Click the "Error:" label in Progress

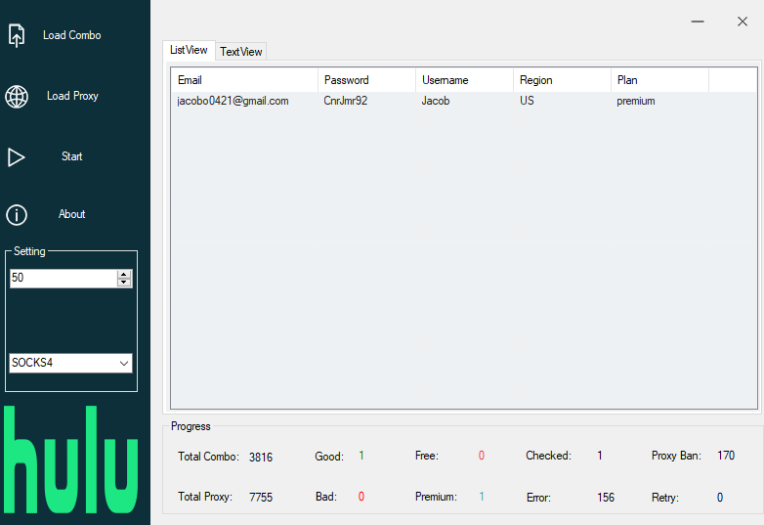click(538, 498)
